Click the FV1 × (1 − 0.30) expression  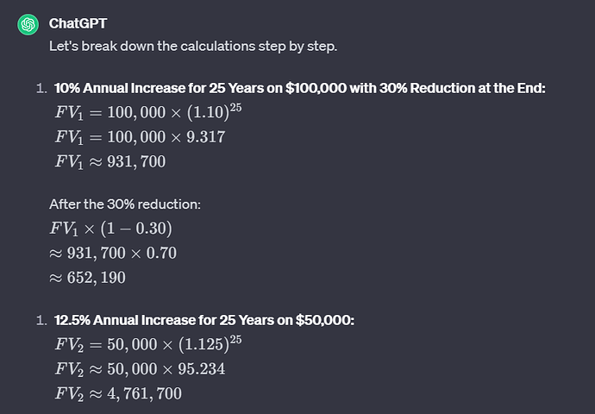coord(110,229)
